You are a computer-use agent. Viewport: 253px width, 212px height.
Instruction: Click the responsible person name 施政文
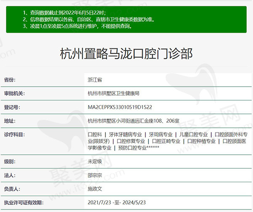click(95, 189)
